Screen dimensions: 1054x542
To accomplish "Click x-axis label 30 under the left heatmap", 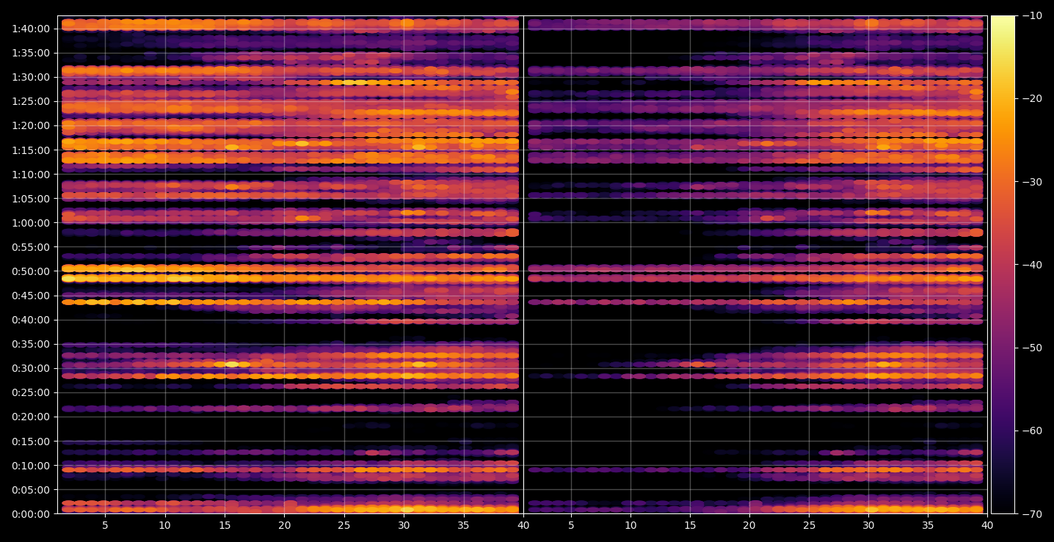I will click(x=404, y=525).
